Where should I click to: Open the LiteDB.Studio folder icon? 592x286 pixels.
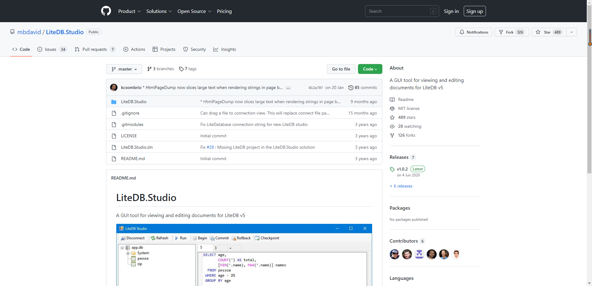point(114,102)
